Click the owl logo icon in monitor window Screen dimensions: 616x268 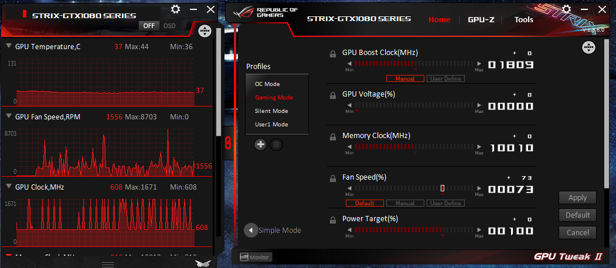[203, 263]
